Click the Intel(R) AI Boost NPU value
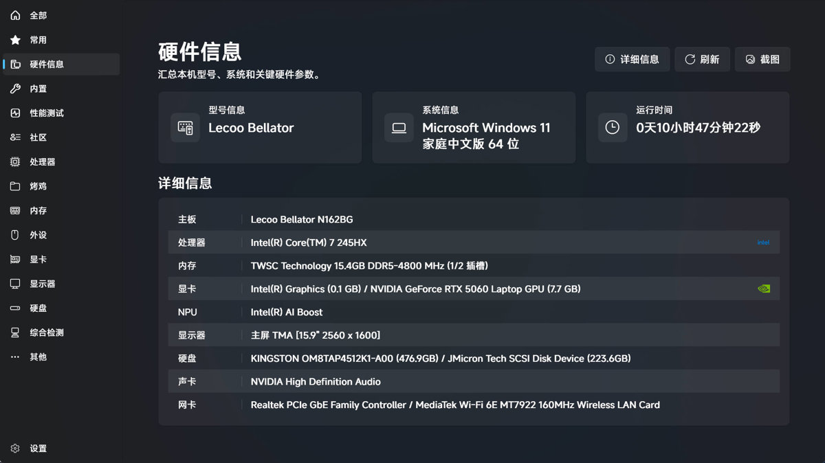The height and width of the screenshot is (463, 825). click(x=287, y=313)
